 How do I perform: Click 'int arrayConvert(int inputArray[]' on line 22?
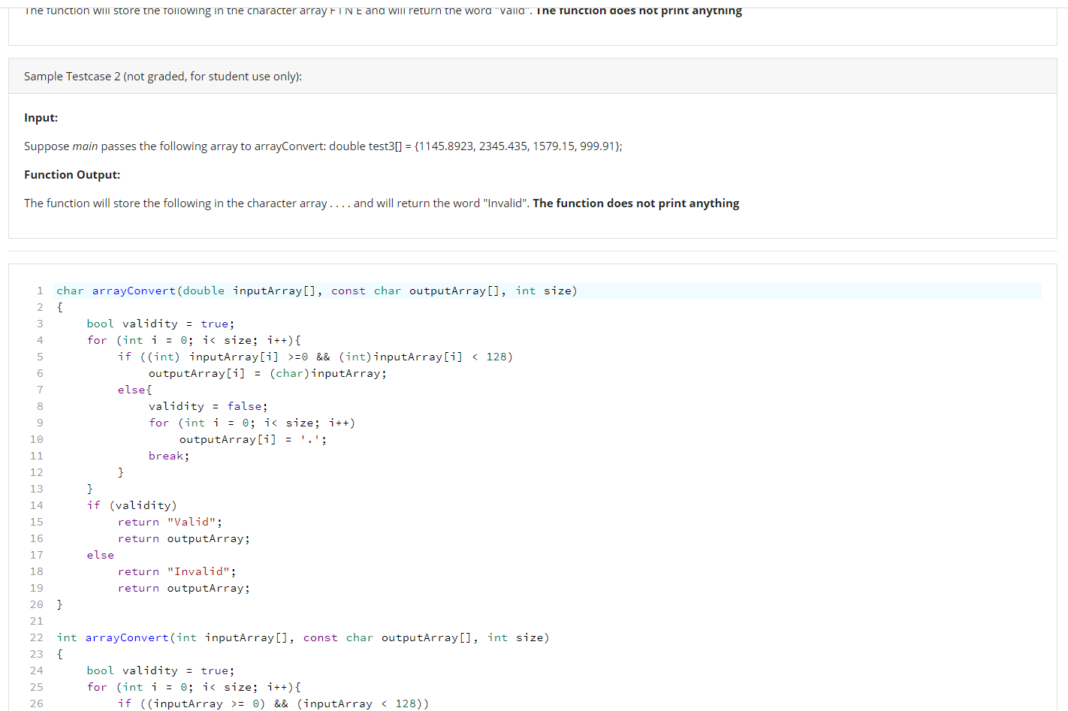point(303,637)
